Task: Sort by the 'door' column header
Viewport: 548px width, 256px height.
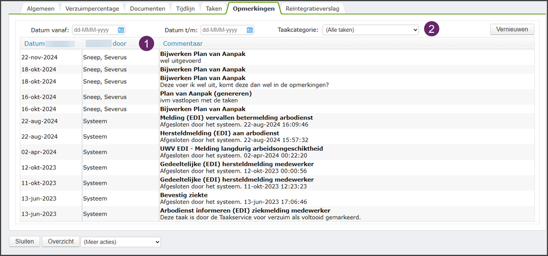Action: pos(120,44)
